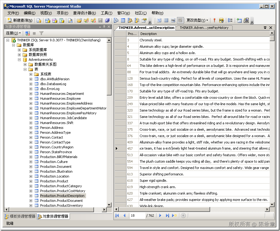Toggle the Object Explorer auto-hide pin

[104, 27]
